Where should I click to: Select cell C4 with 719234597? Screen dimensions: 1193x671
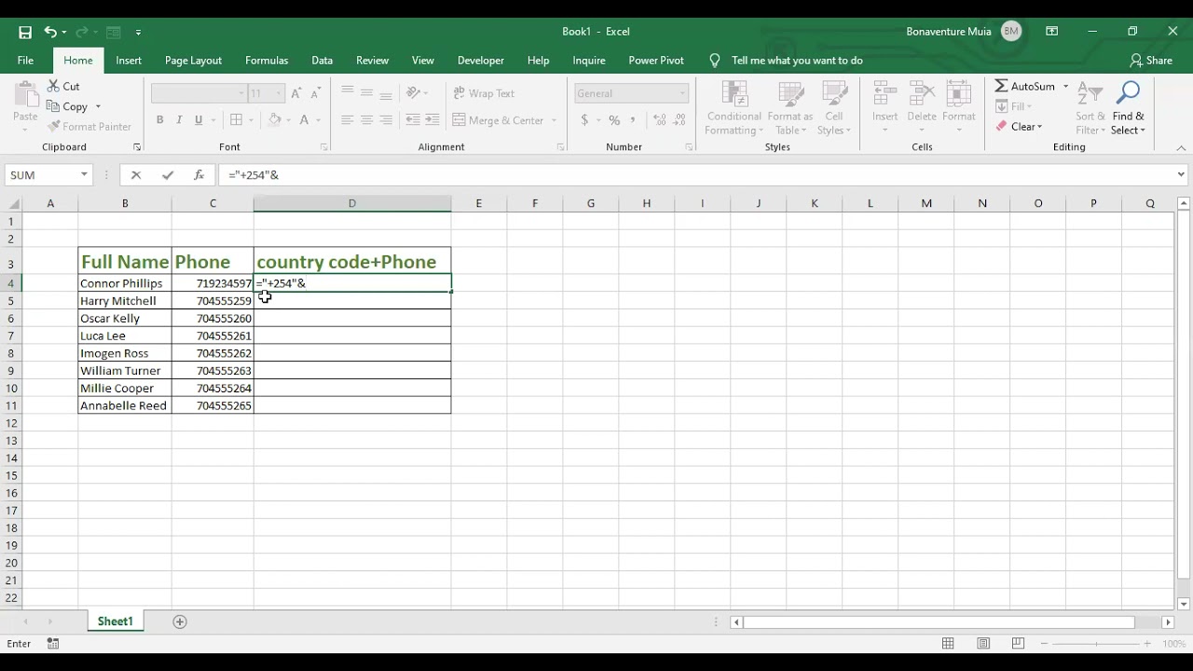point(213,283)
